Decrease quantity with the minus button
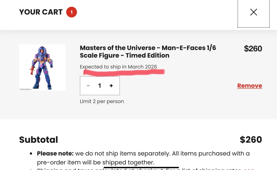This screenshot has height=170, width=277. click(x=88, y=86)
